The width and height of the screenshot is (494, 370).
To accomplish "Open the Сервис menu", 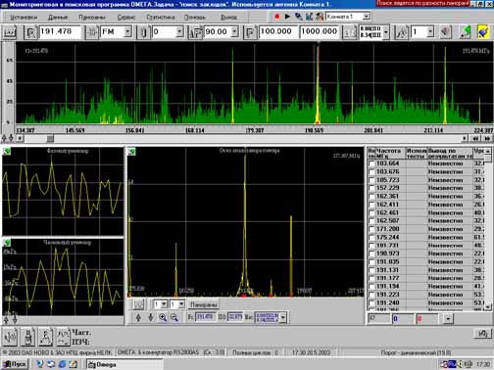I will pos(126,17).
